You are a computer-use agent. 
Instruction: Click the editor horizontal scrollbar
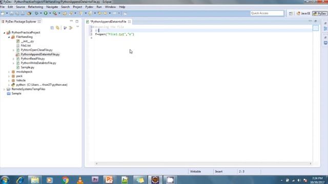pos(203,164)
